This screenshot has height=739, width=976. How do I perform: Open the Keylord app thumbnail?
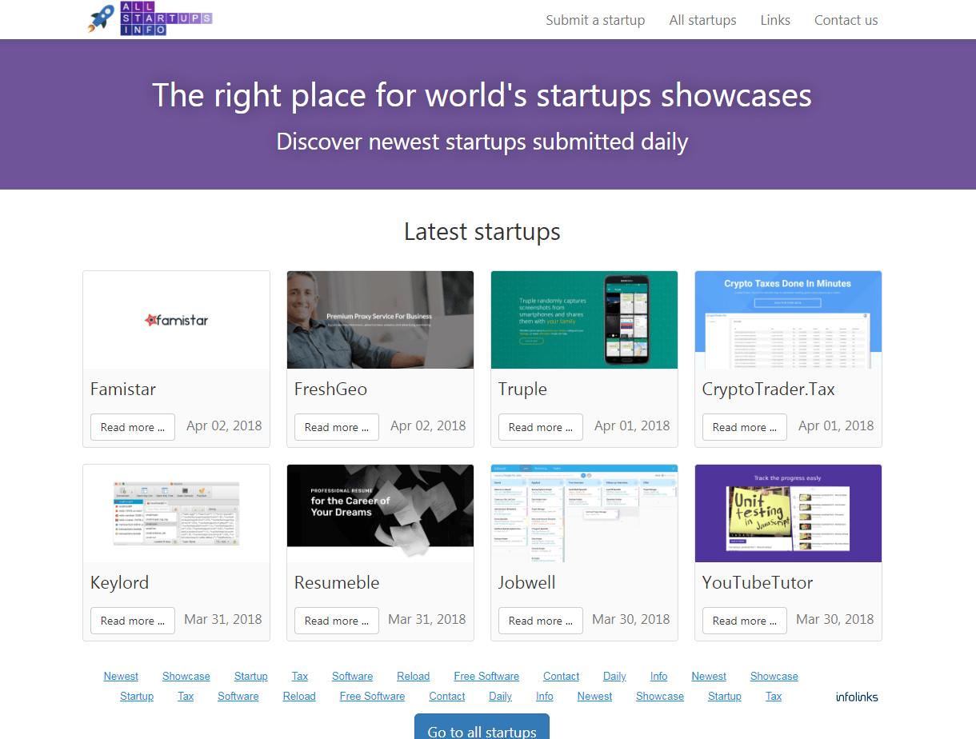point(176,513)
